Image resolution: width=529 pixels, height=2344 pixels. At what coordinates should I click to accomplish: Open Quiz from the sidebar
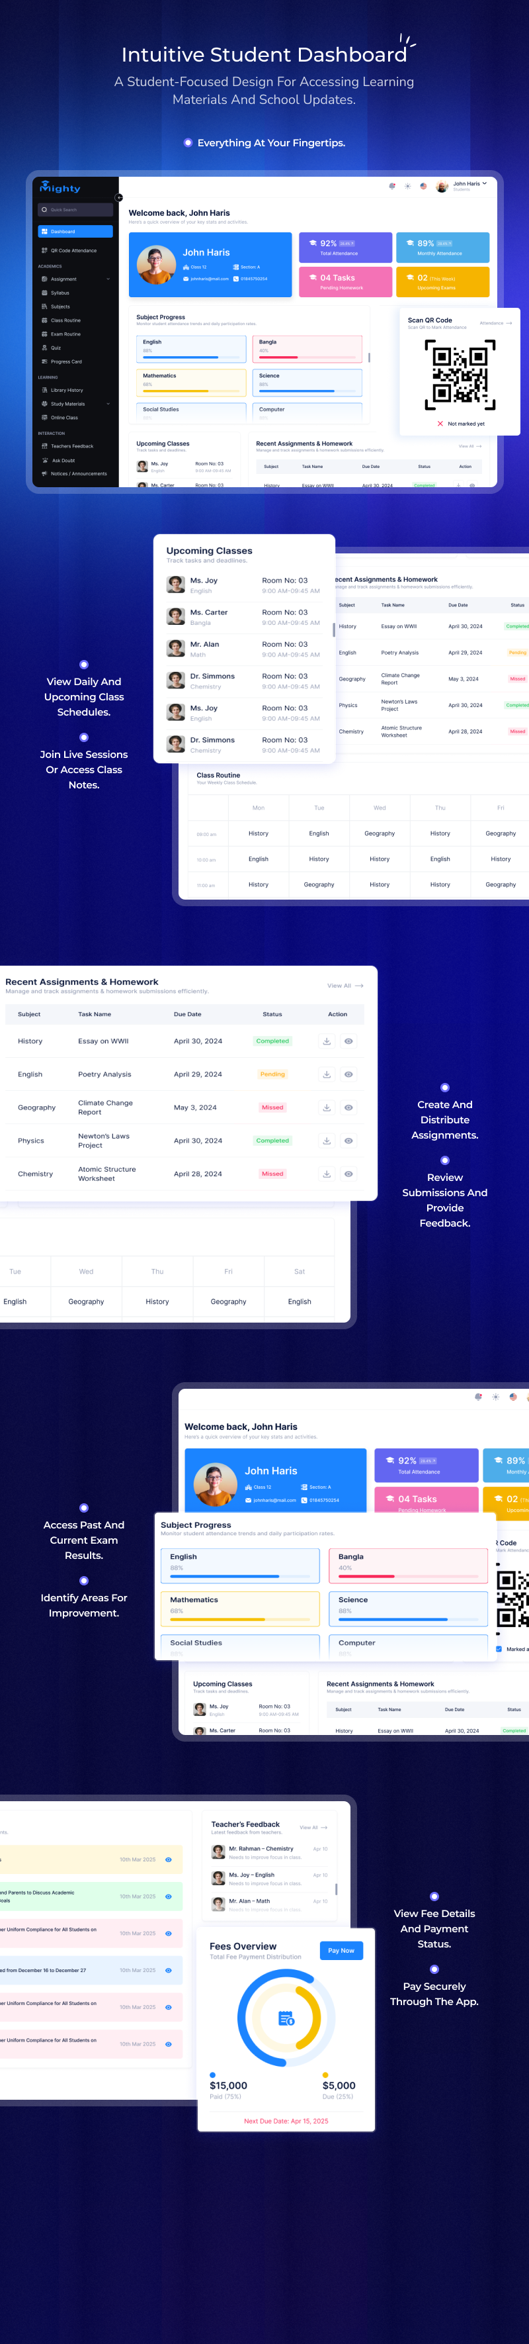pyautogui.click(x=52, y=348)
